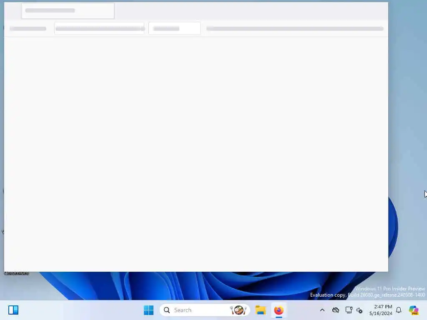Launch Copilot preview icon
Image resolution: width=427 pixels, height=320 pixels.
click(414, 310)
